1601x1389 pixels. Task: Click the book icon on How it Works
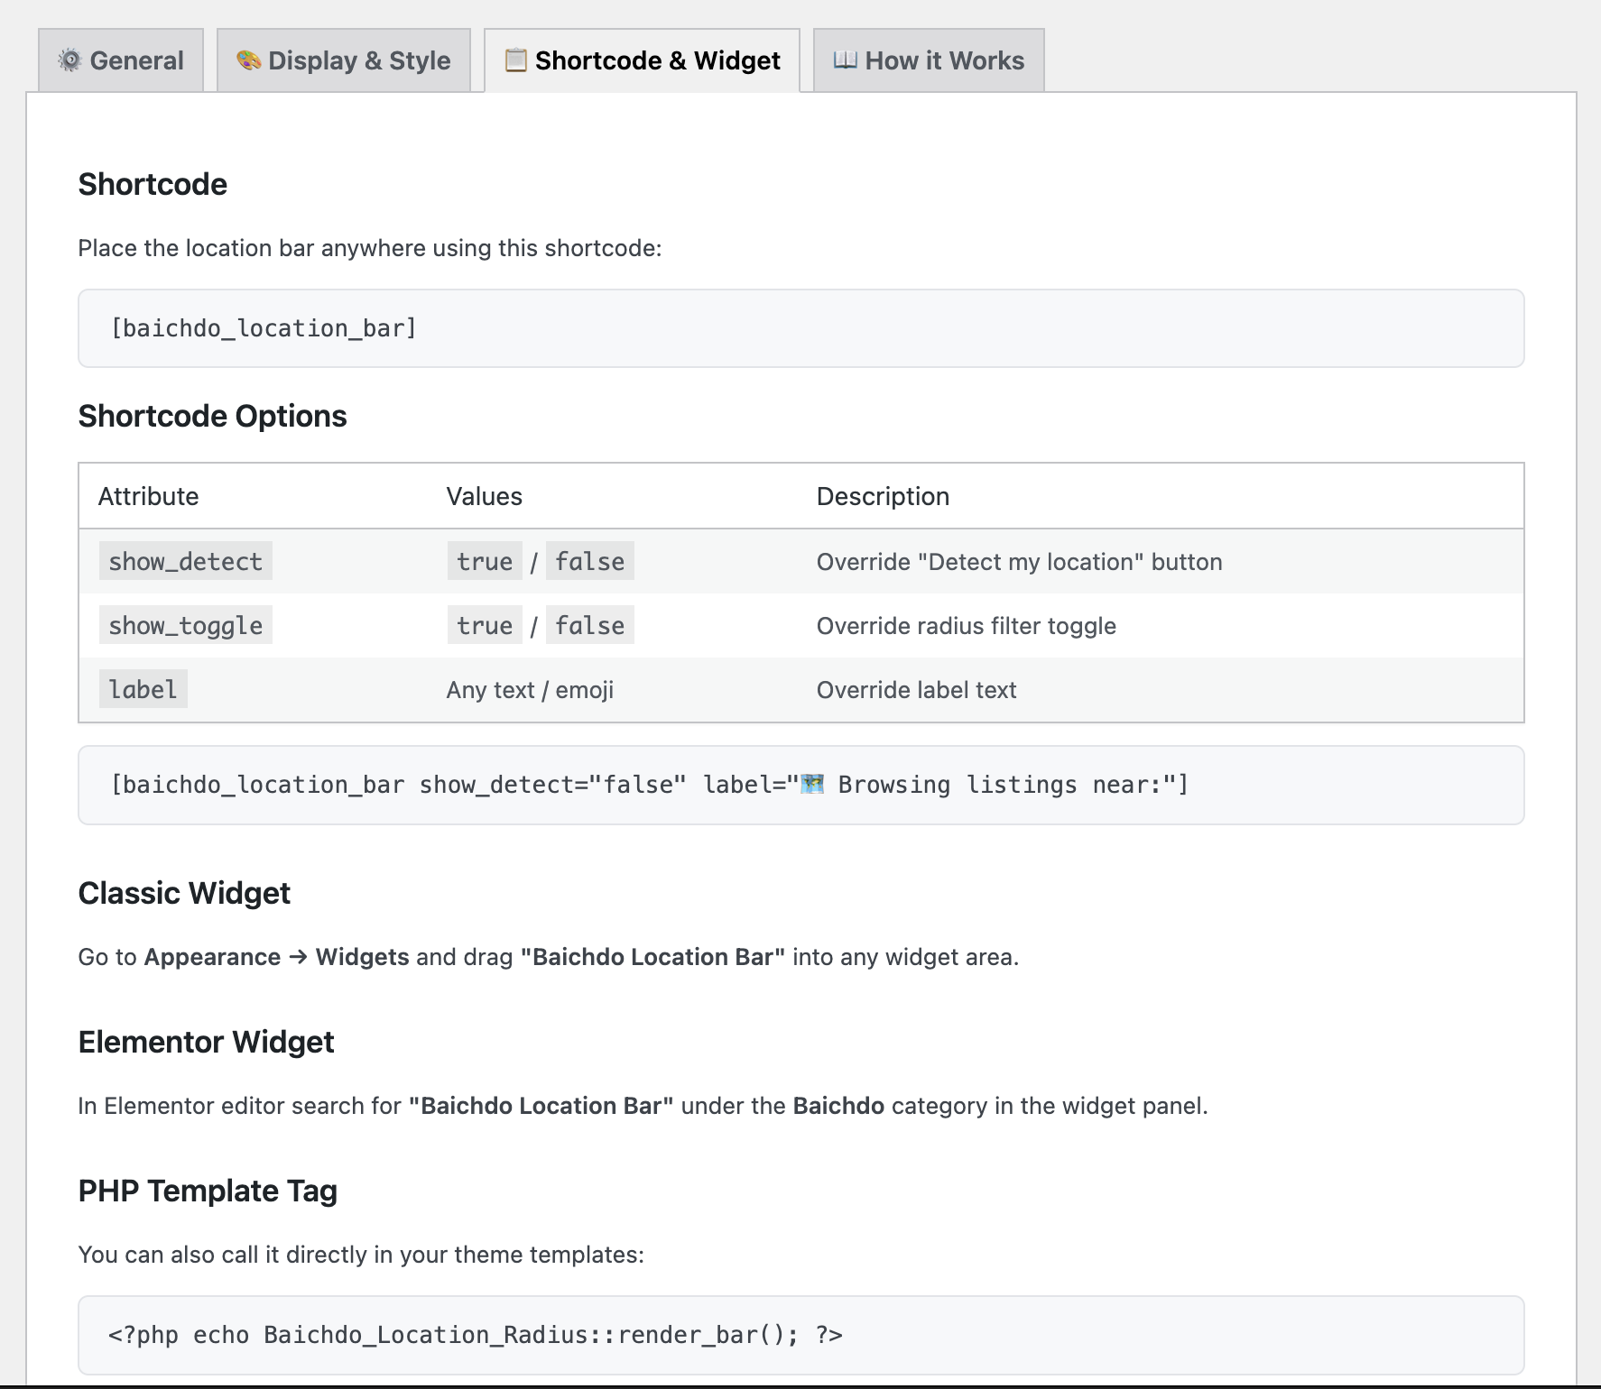click(845, 60)
